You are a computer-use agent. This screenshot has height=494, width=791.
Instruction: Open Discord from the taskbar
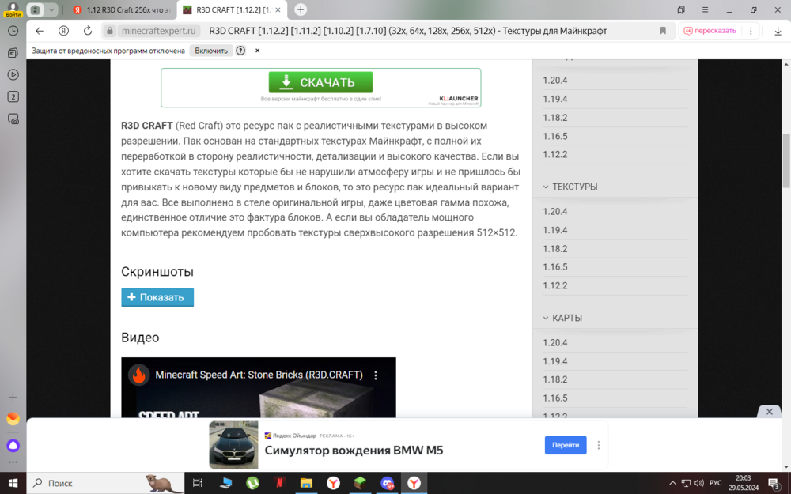[387, 484]
